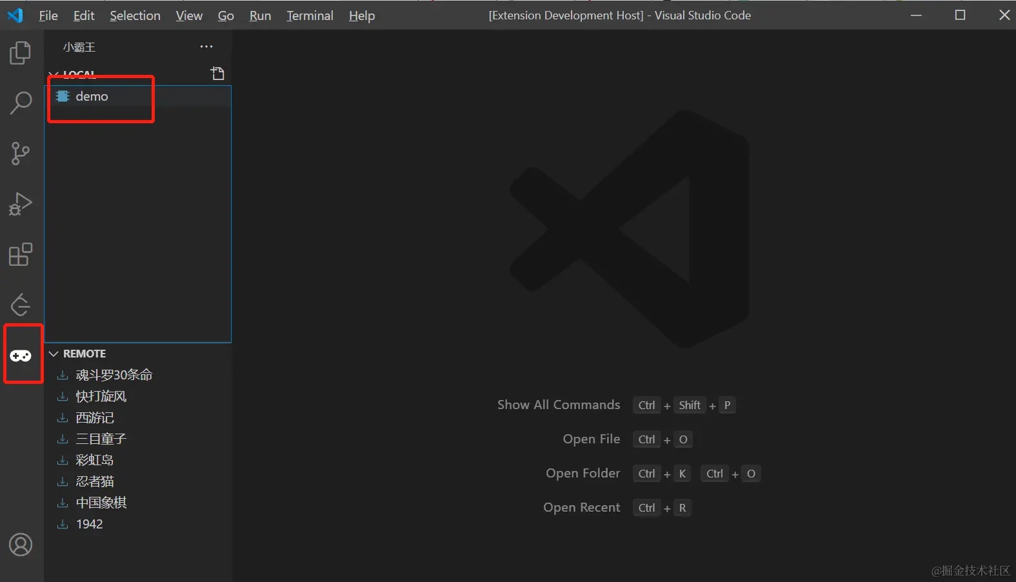The height and width of the screenshot is (582, 1016).
Task: Open the Terminal menu
Action: tap(310, 15)
